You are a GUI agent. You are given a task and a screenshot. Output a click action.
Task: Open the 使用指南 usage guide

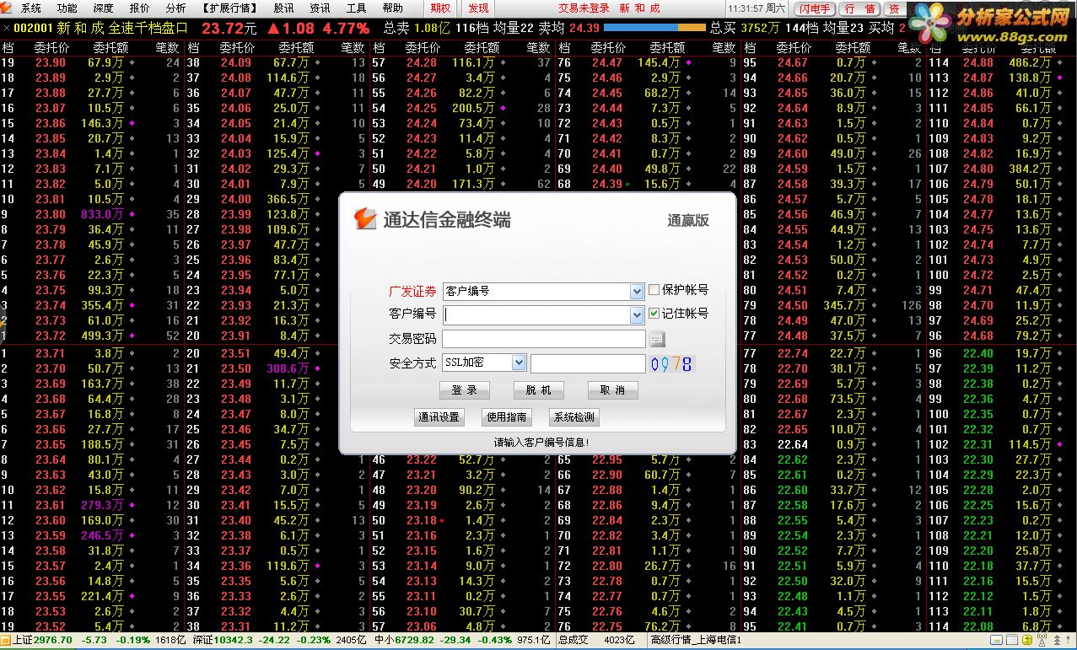(x=507, y=417)
